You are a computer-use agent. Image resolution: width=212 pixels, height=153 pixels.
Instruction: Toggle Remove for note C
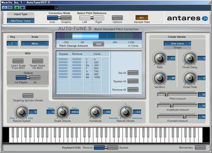77,59
